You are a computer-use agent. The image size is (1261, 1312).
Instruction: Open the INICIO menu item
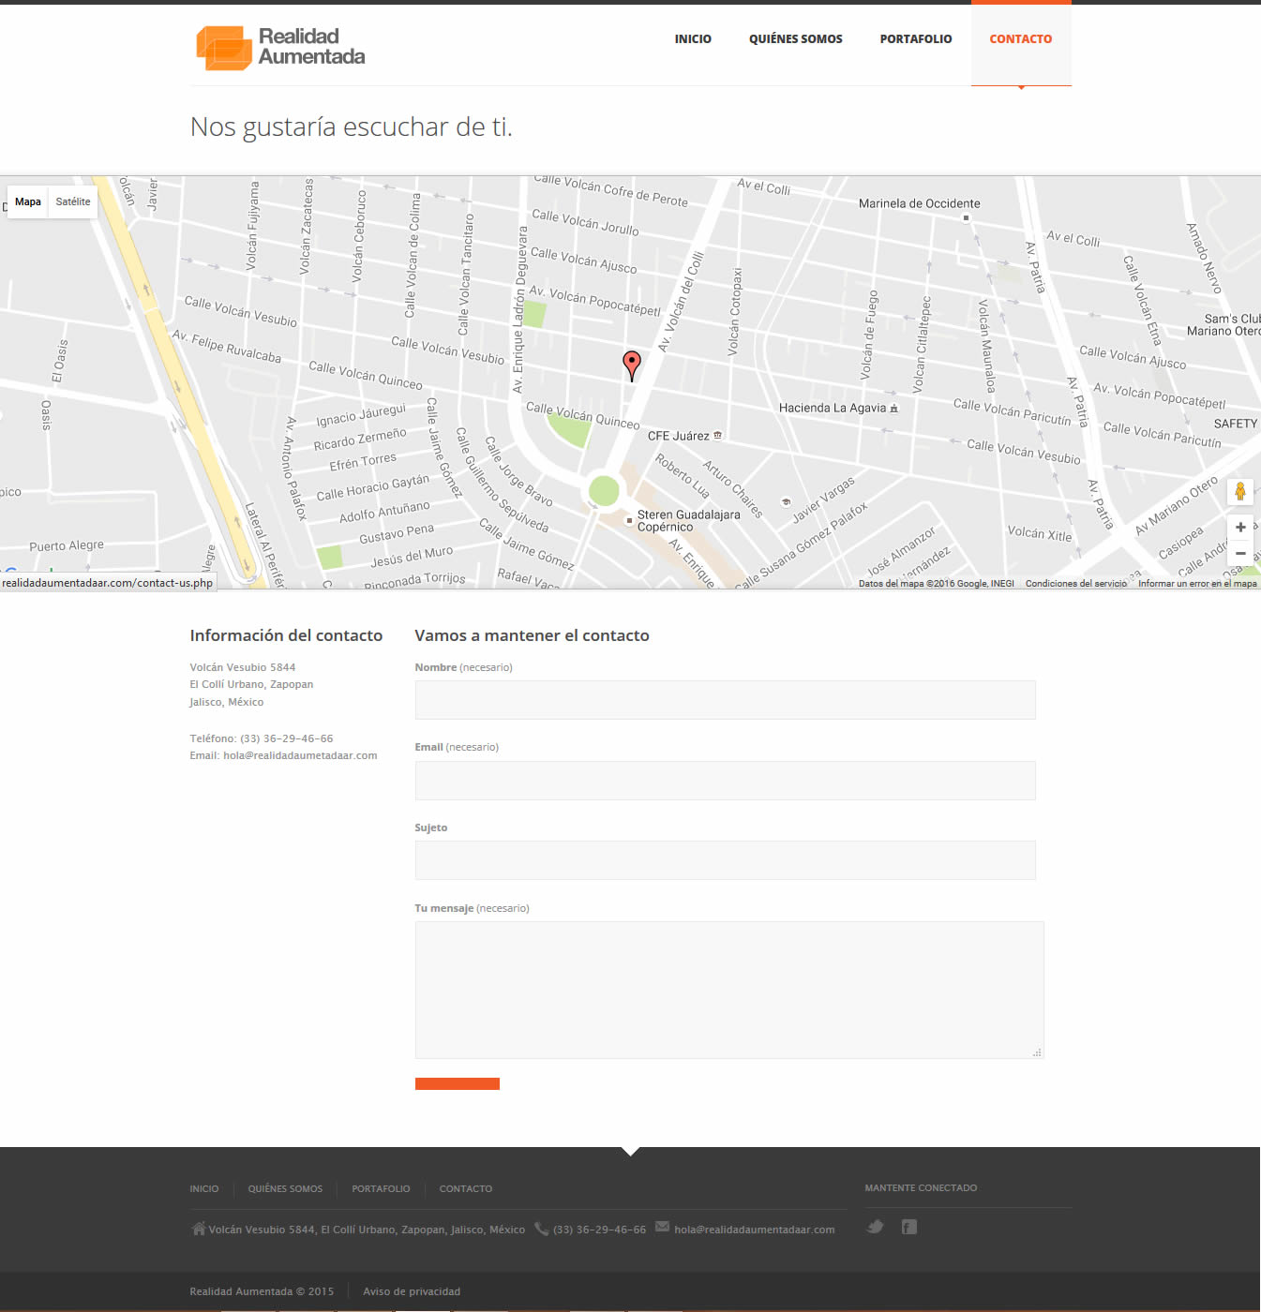tap(693, 39)
